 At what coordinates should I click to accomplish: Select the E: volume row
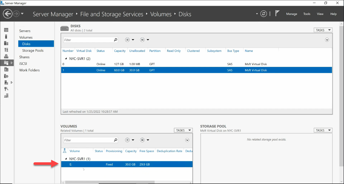[x=127, y=164]
